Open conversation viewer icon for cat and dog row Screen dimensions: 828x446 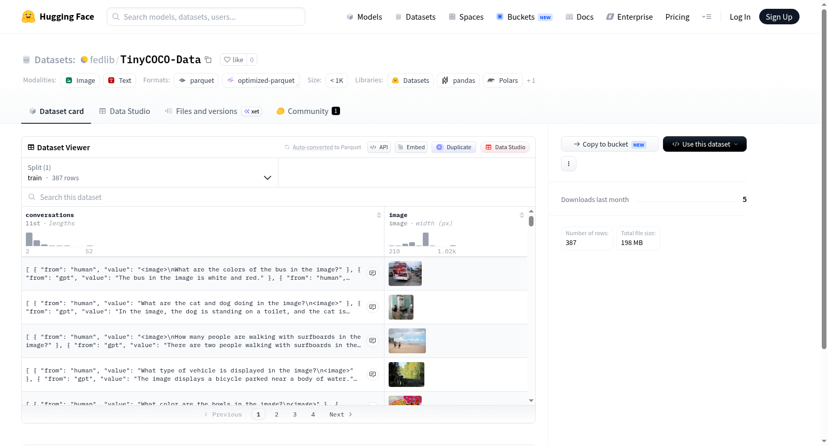click(373, 307)
